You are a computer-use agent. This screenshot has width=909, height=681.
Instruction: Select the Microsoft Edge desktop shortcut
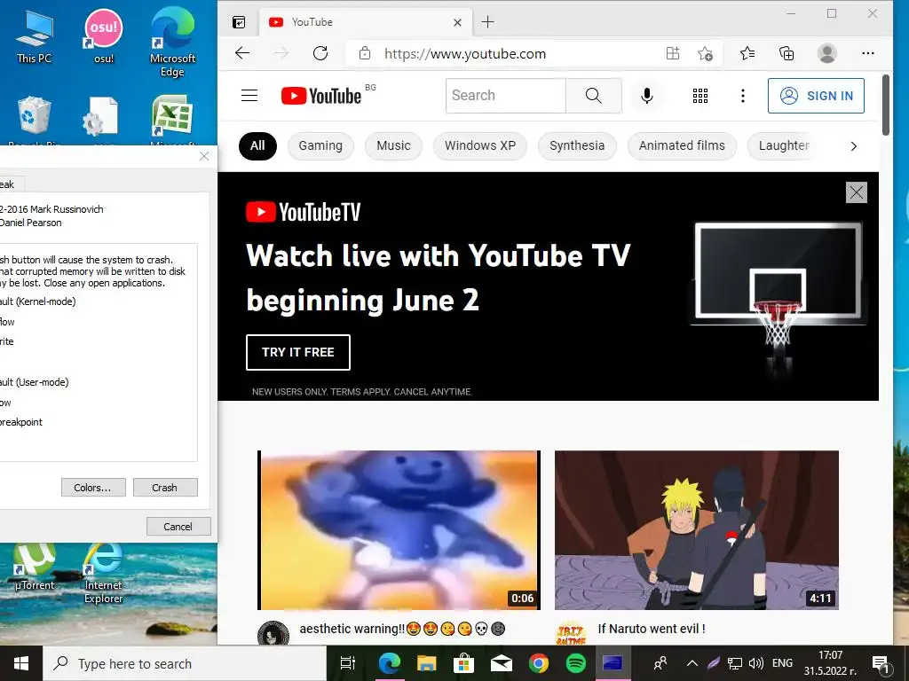[x=173, y=42]
